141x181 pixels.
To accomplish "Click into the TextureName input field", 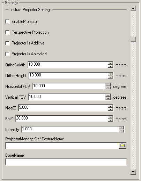I will [x=62, y=146].
